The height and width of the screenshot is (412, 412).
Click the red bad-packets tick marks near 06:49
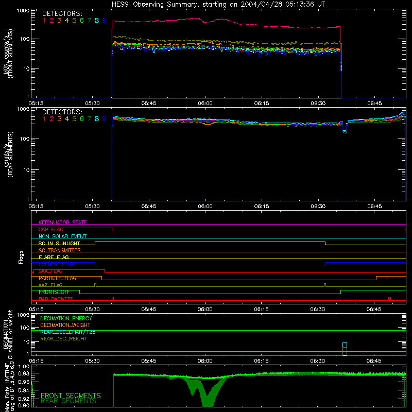pos(390,299)
